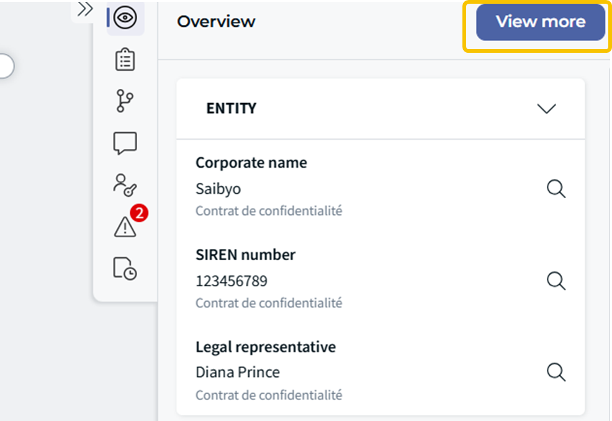
Task: Open the clipboard checklist sidebar icon
Action: coord(125,60)
